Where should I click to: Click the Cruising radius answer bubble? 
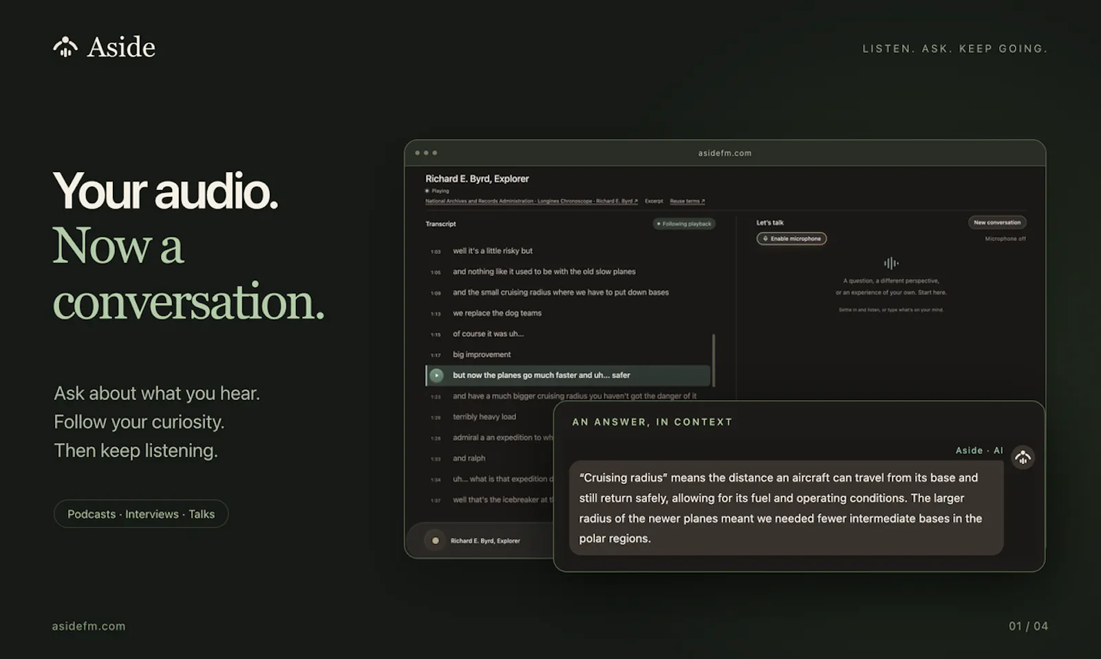[x=786, y=508]
